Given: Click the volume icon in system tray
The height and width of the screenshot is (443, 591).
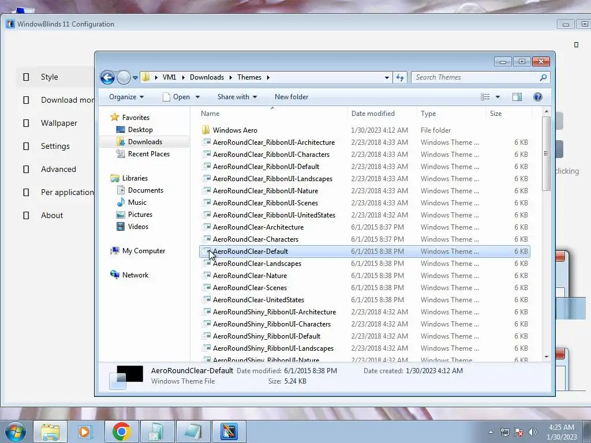Looking at the screenshot, I should 533,432.
